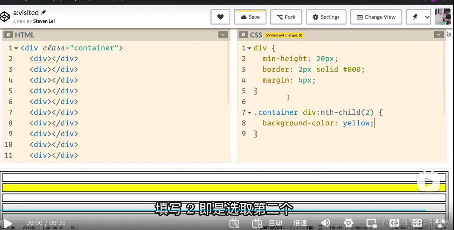The image size is (454, 230).
Task: Fork this pen
Action: tap(286, 17)
